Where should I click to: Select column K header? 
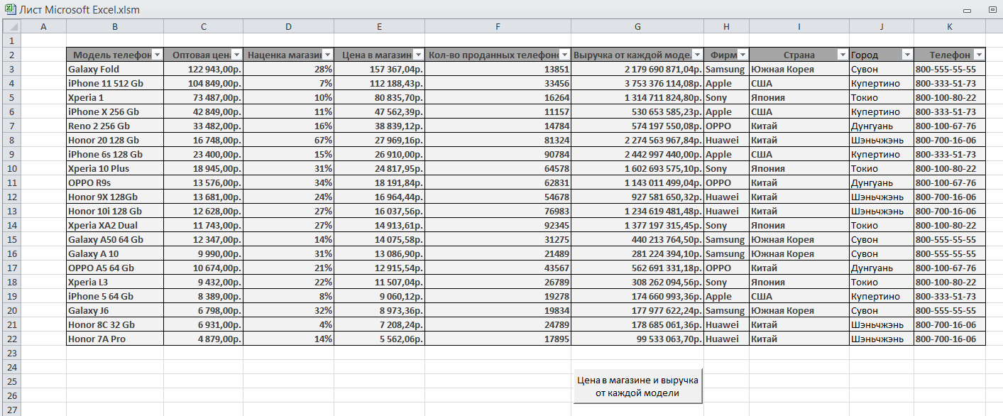point(950,26)
